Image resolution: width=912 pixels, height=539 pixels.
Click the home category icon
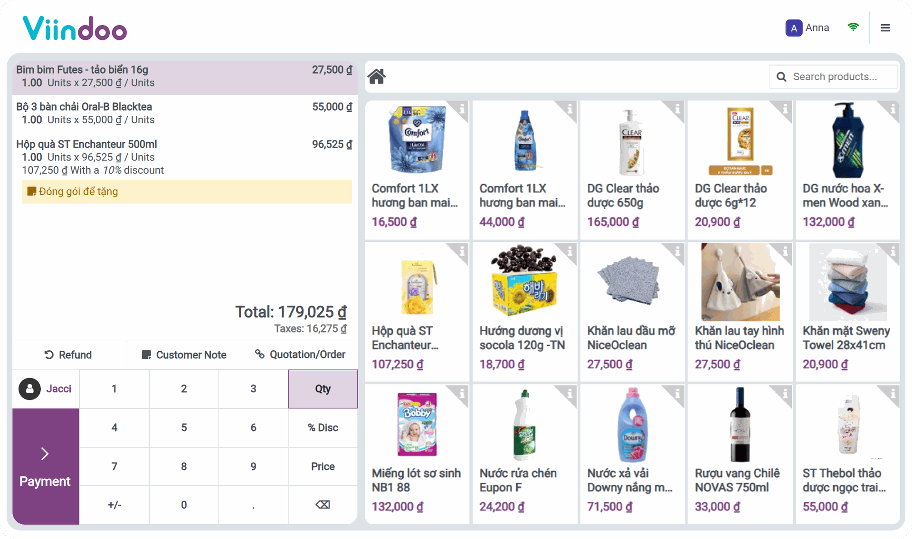click(377, 76)
